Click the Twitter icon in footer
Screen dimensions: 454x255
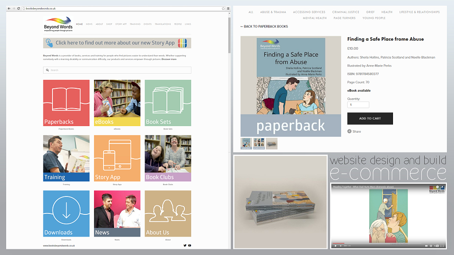click(185, 246)
